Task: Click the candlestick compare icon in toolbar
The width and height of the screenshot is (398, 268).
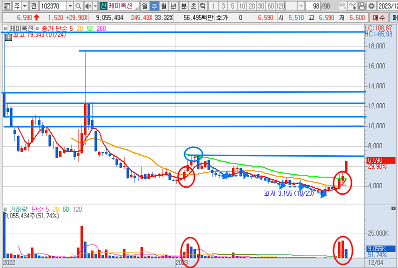Action: [342, 6]
